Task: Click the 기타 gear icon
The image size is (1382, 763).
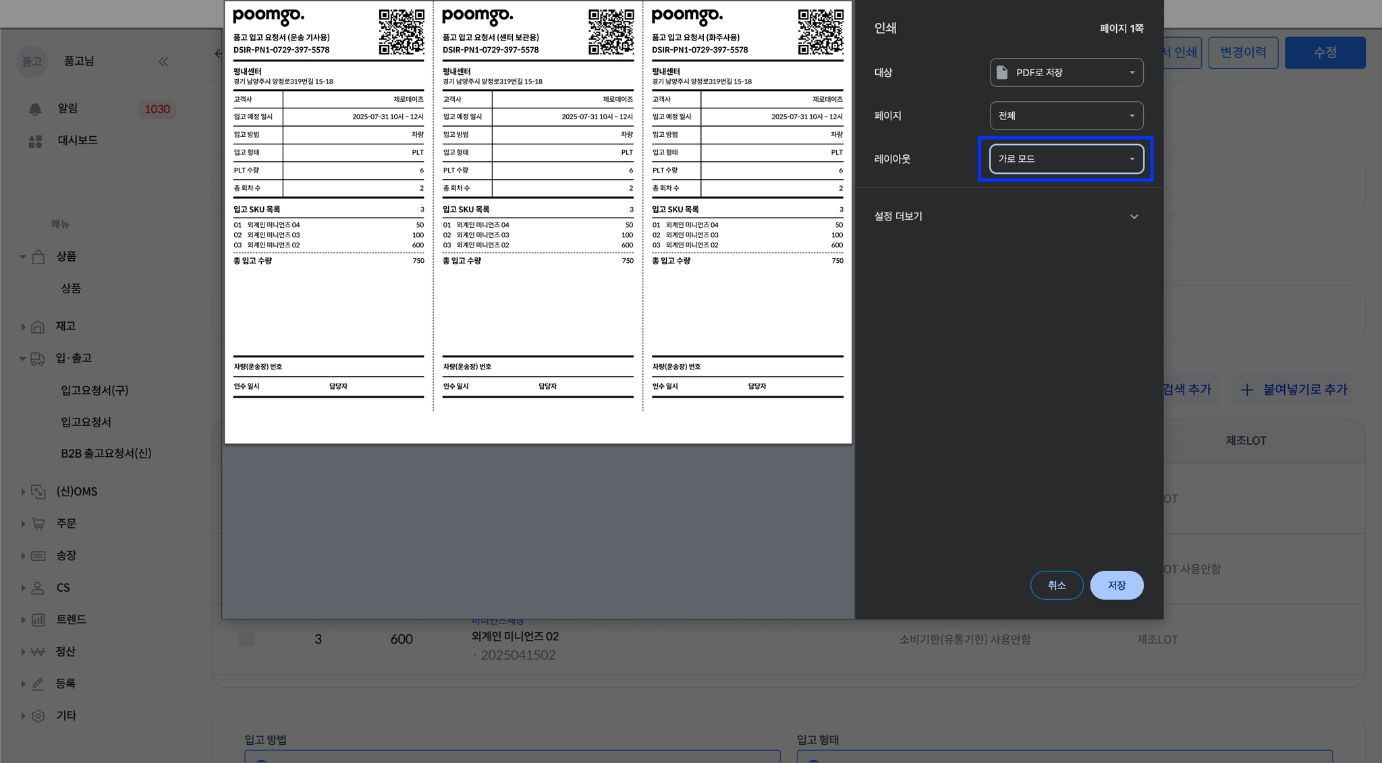Action: coord(38,716)
